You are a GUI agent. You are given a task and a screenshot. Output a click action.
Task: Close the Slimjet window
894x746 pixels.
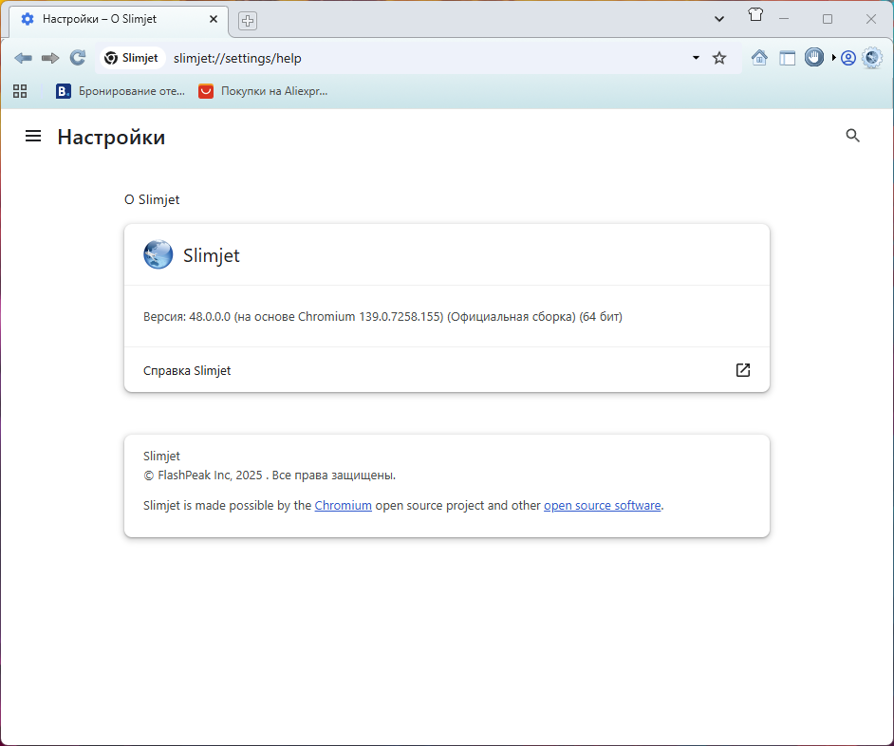tap(870, 19)
